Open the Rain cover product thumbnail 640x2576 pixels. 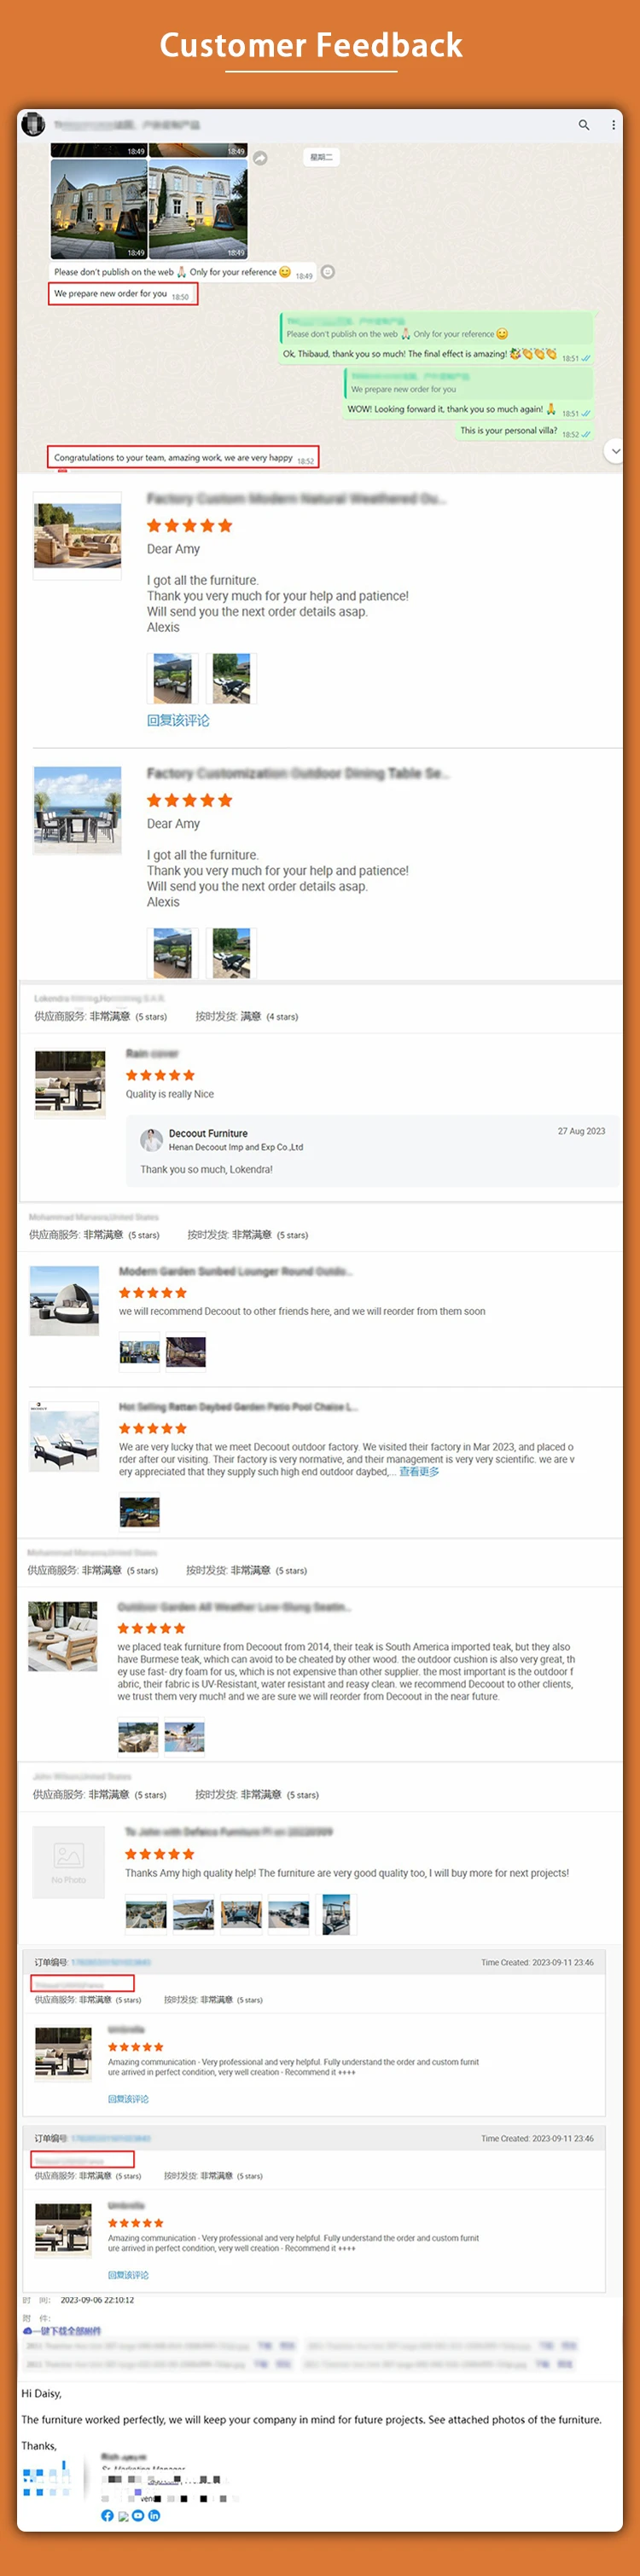click(x=70, y=1082)
